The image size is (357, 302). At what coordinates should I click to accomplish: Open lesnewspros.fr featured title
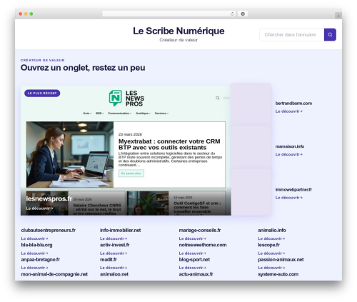pyautogui.click(x=49, y=198)
